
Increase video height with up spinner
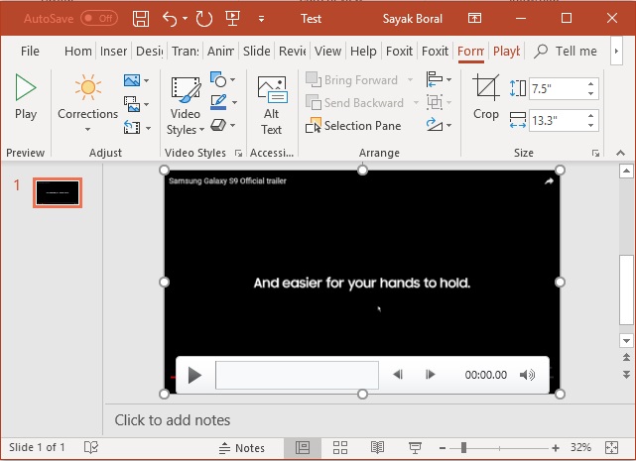point(591,84)
